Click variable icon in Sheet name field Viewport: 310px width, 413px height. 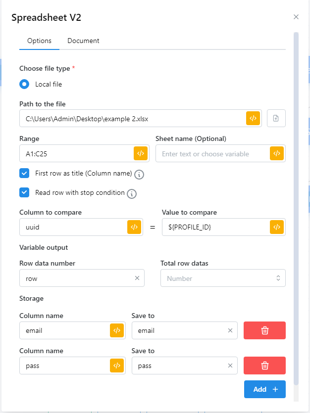277,153
